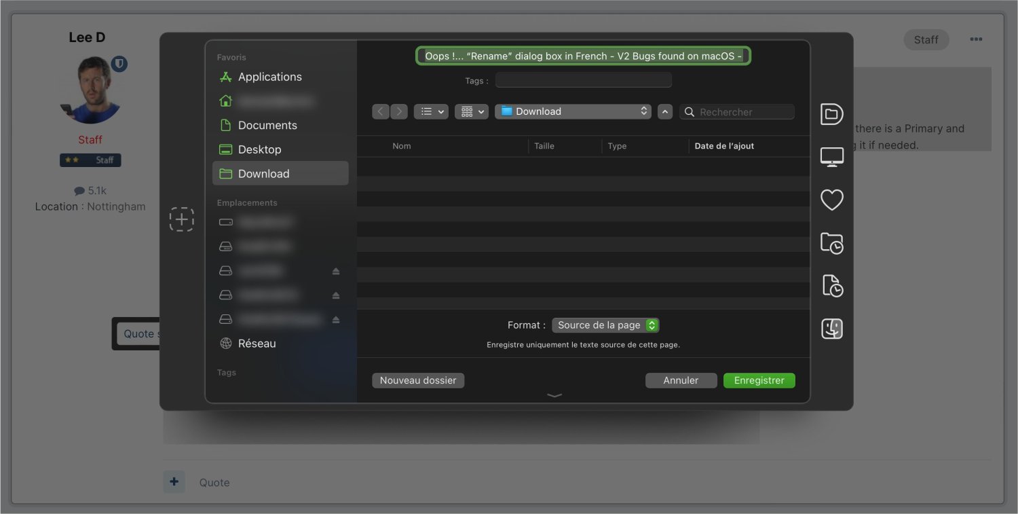
Task: Click the back navigation arrow
Action: pos(381,111)
